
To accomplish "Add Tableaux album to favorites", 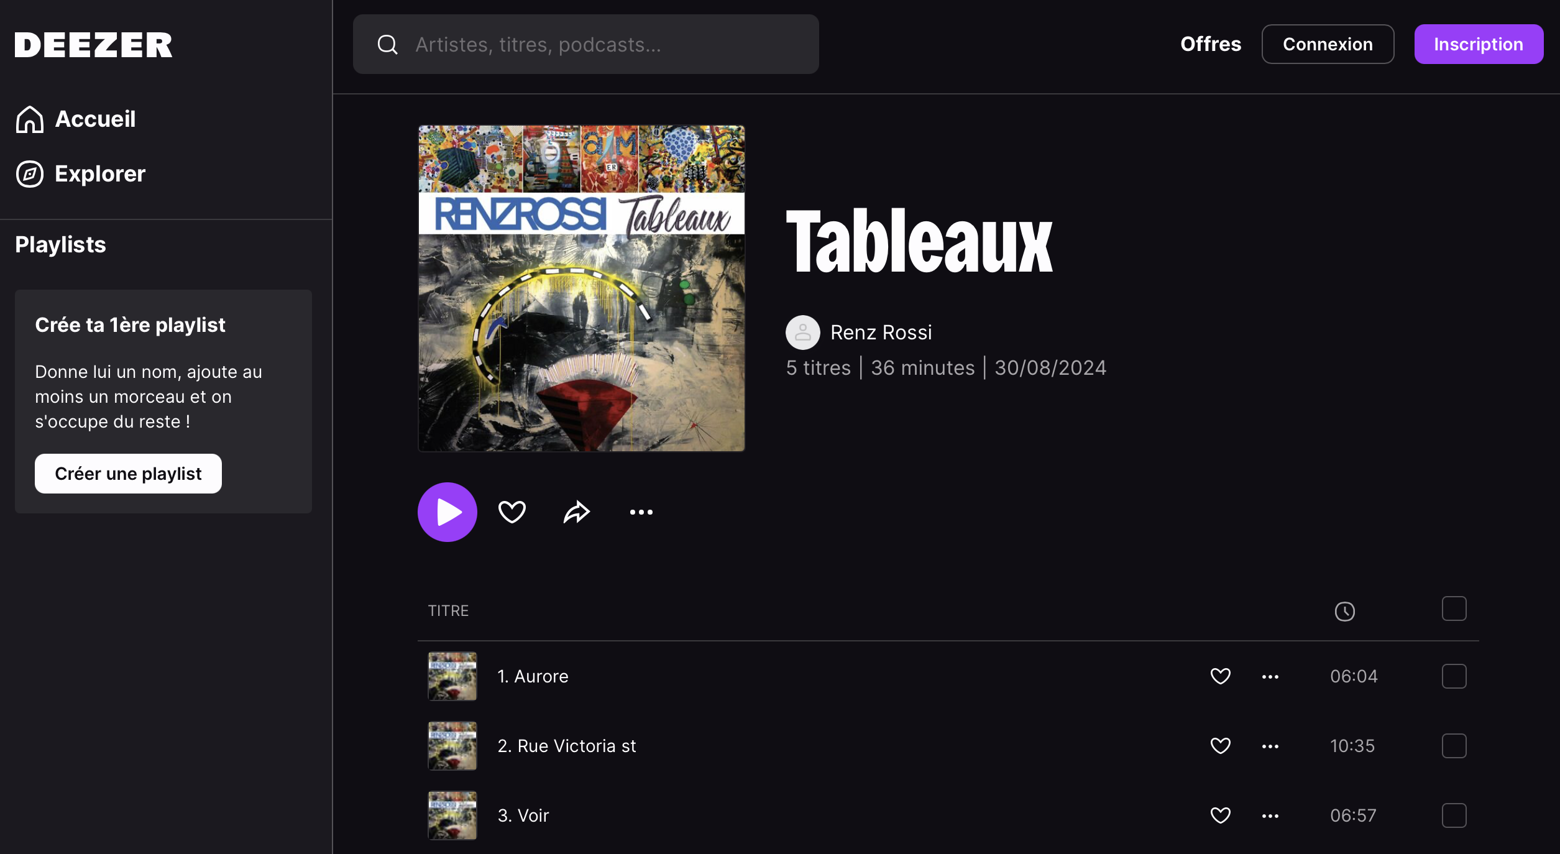I will (512, 512).
